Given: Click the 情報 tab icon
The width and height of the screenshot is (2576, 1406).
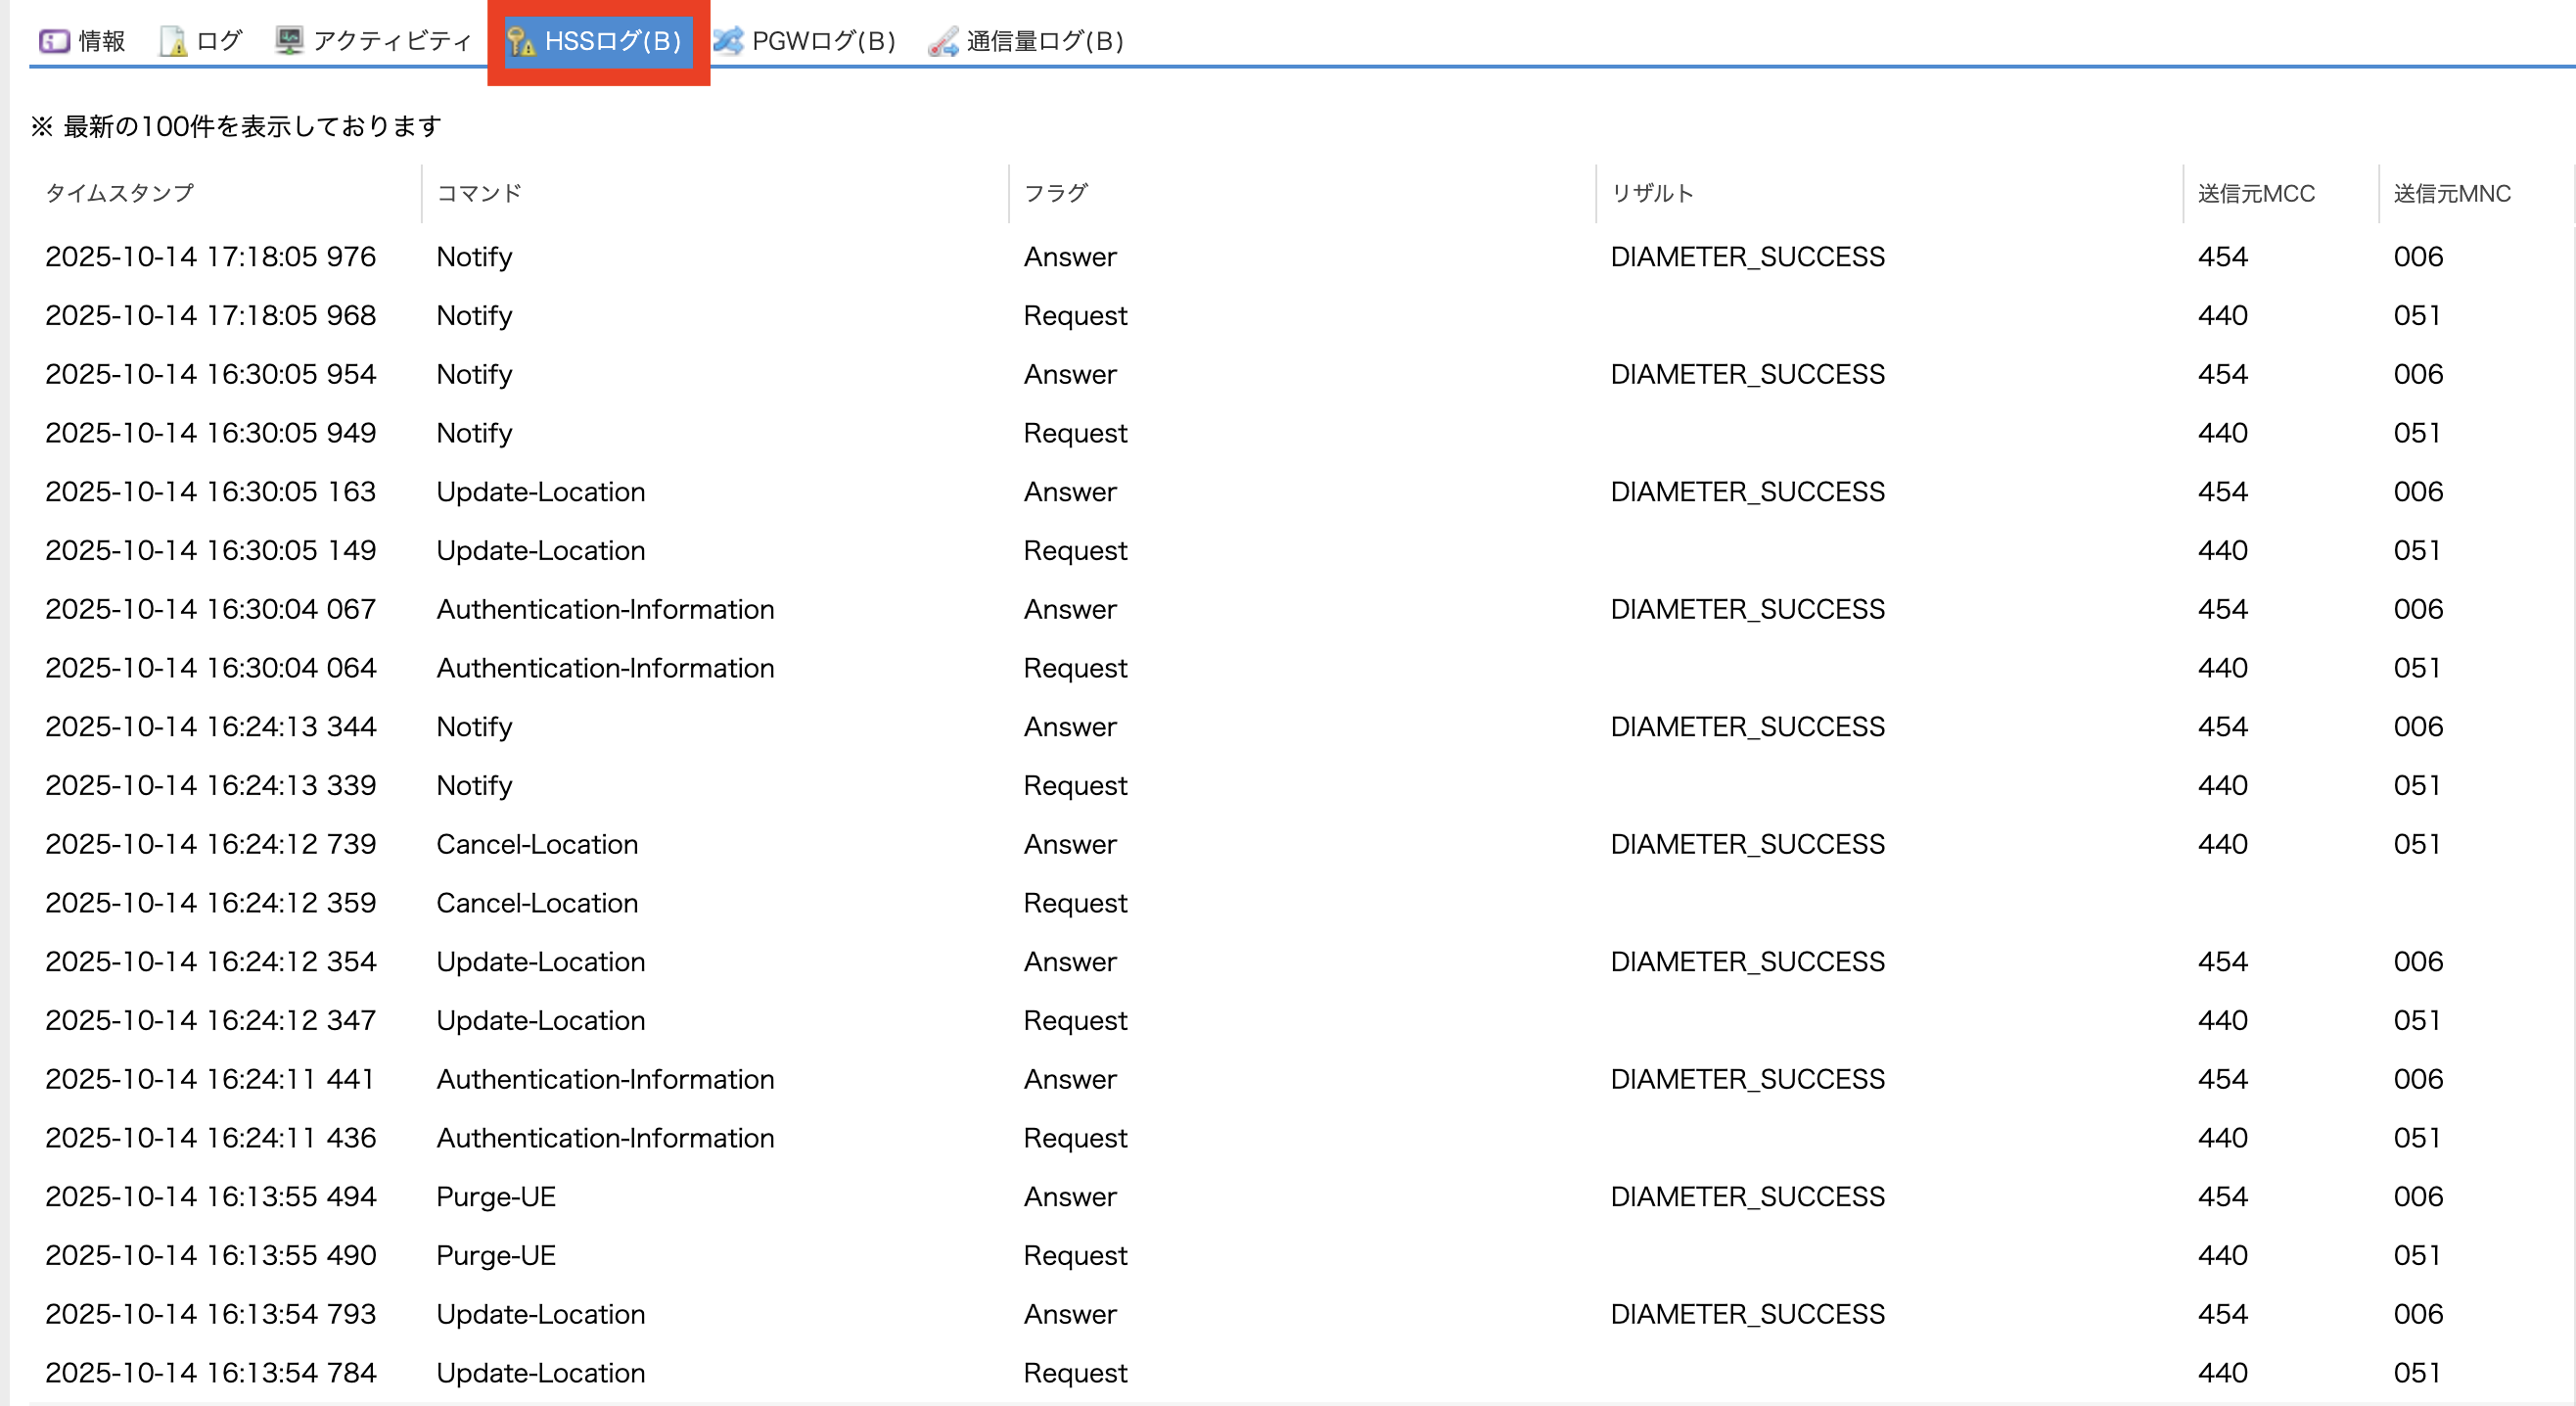Looking at the screenshot, I should 53,41.
